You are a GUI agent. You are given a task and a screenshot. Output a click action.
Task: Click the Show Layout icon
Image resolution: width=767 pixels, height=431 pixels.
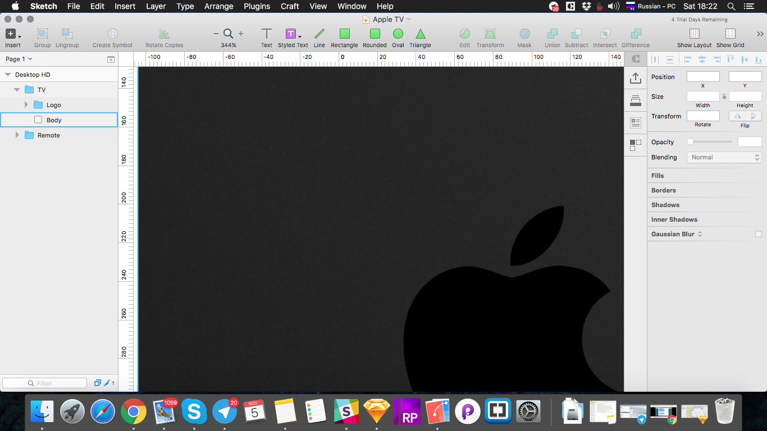(694, 34)
